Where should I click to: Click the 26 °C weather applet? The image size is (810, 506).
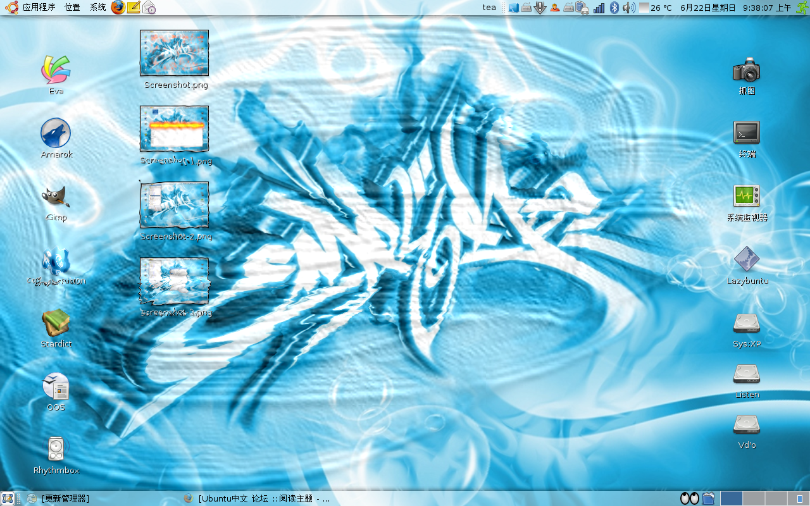(656, 8)
